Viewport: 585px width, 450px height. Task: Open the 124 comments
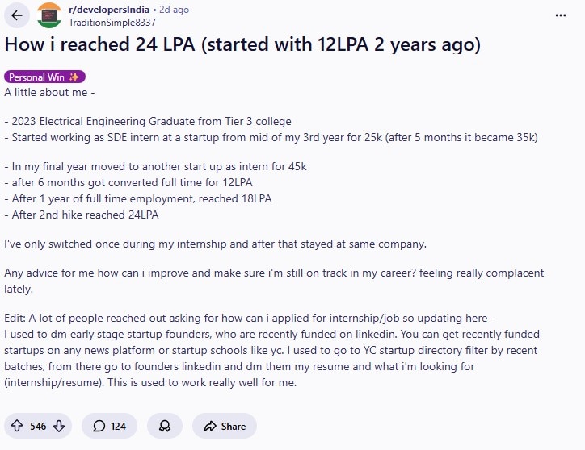pos(109,426)
